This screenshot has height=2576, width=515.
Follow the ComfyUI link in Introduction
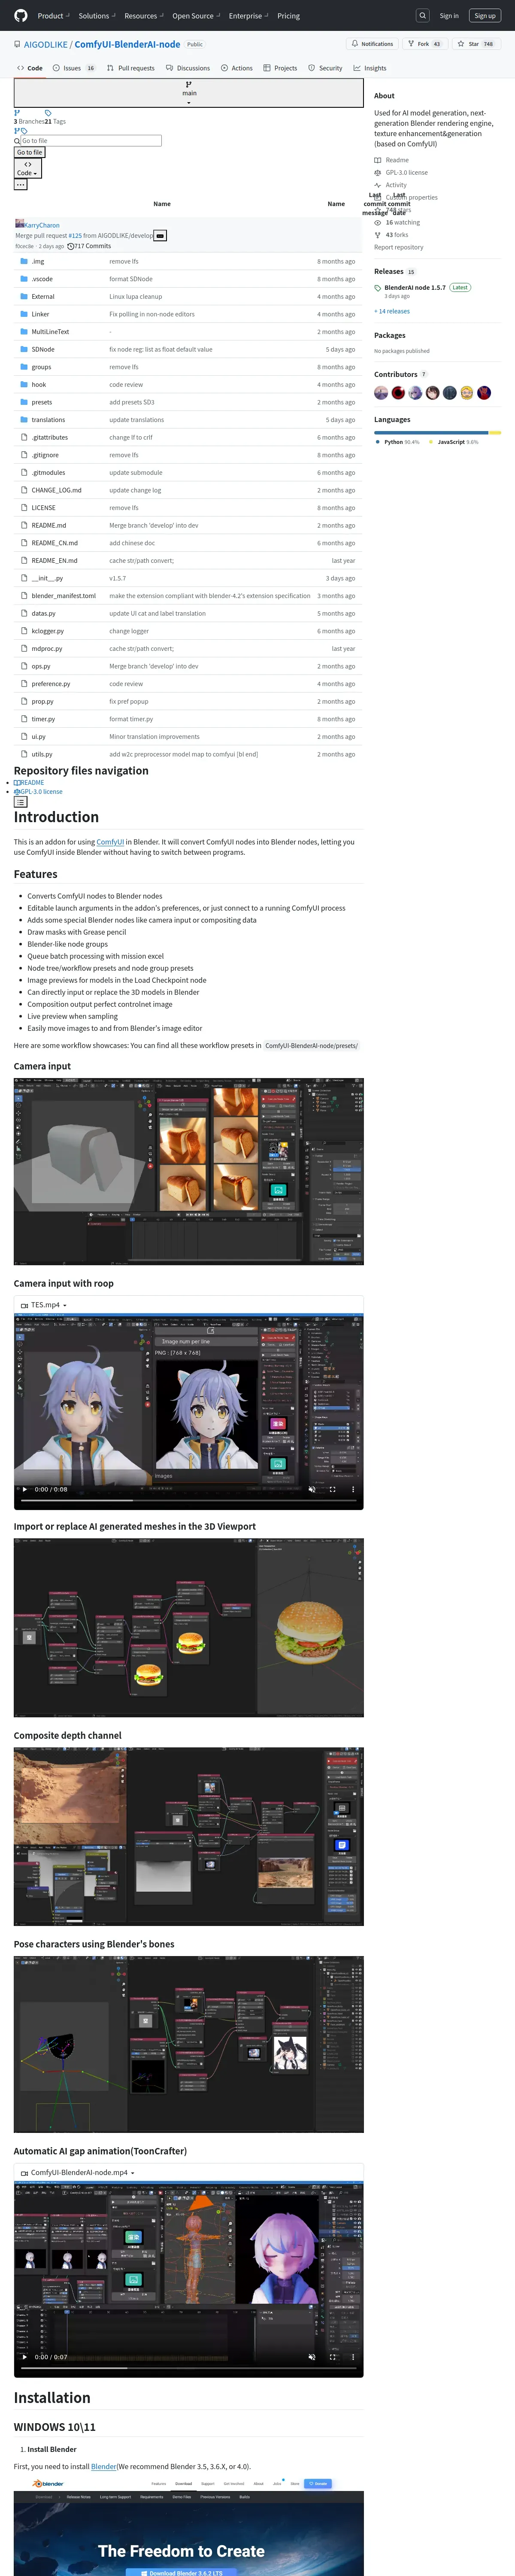(110, 842)
